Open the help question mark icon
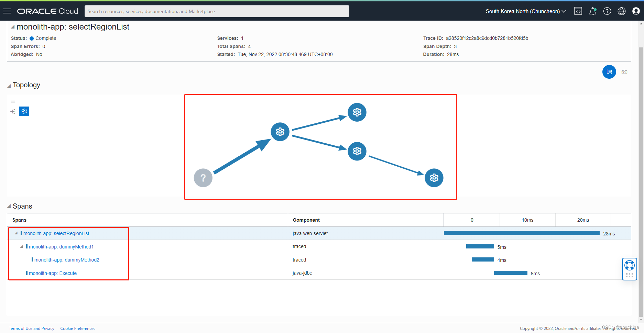 (607, 11)
